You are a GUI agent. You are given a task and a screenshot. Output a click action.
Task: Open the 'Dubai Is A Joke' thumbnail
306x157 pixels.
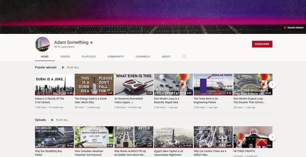pyautogui.click(x=55, y=84)
